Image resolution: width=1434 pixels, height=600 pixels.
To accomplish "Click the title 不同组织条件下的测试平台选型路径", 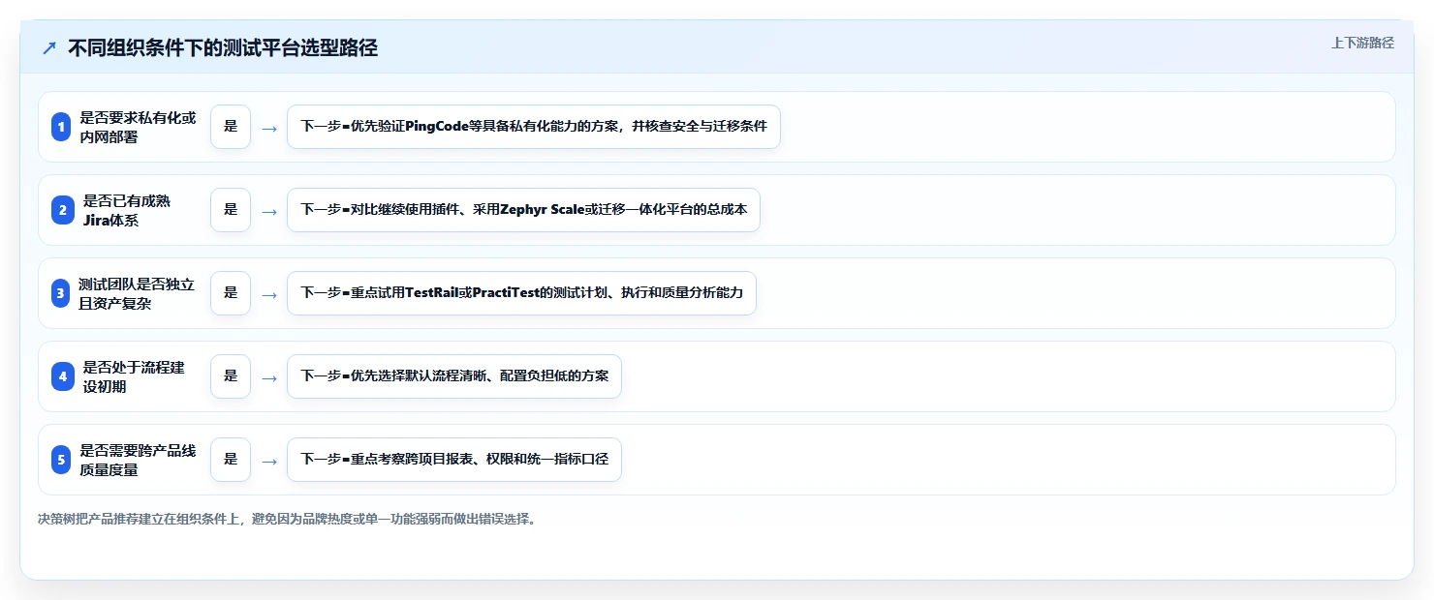I will click(223, 48).
